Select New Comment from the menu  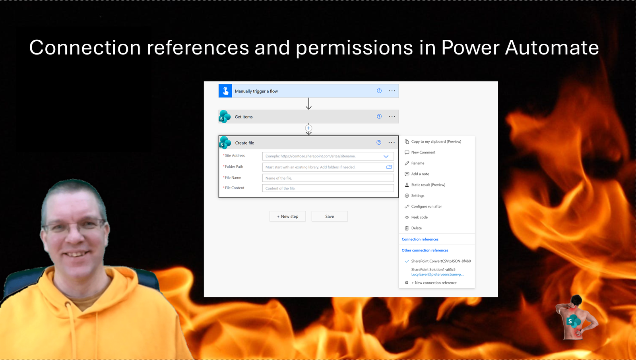pyautogui.click(x=436, y=152)
